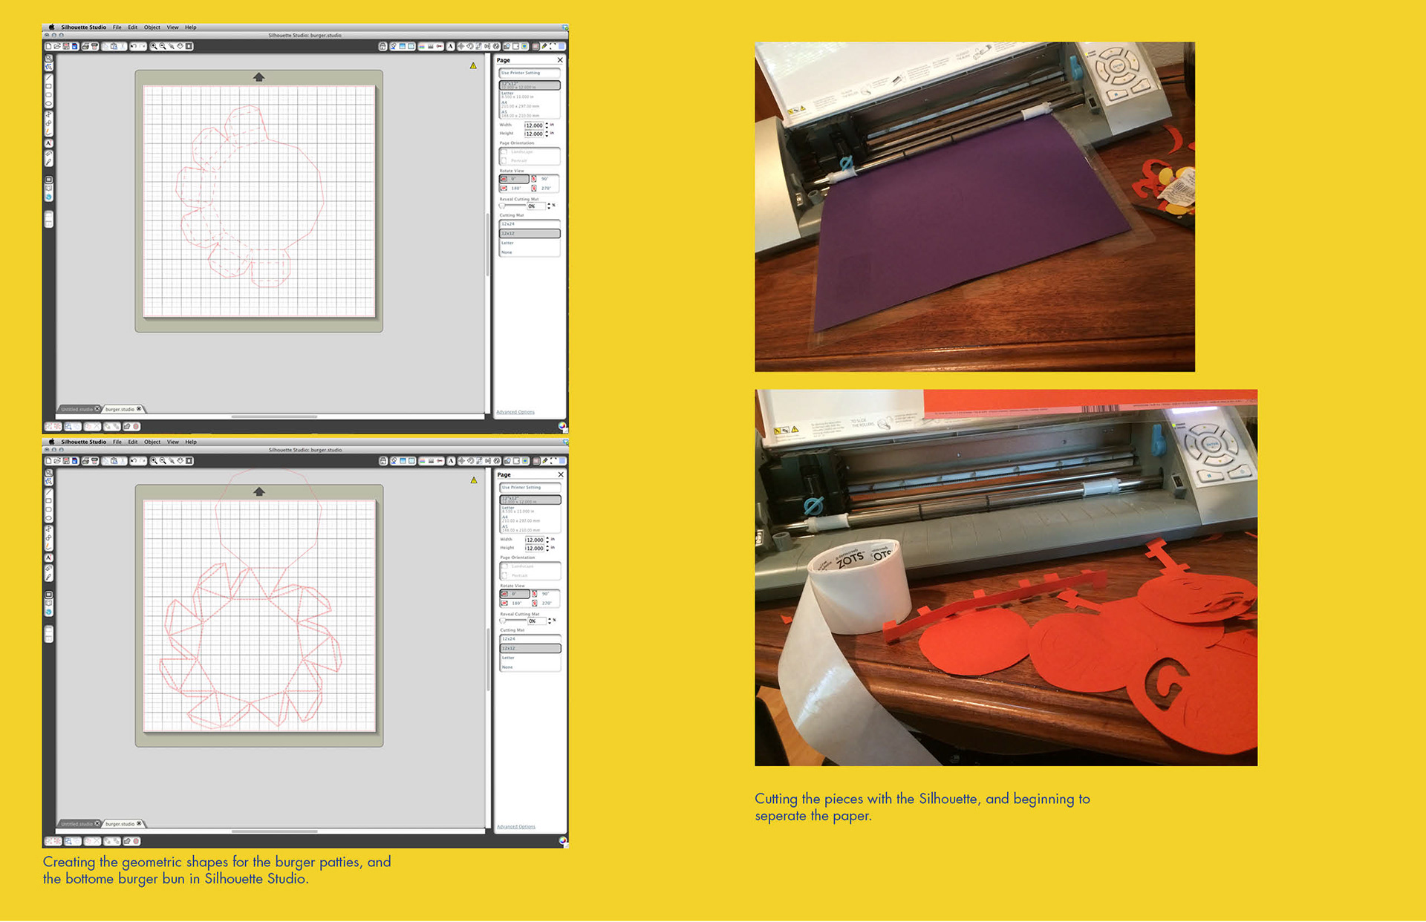This screenshot has height=922, width=1426.
Task: Open Advanced Options link in bottom Page panel
Action: pos(515,826)
